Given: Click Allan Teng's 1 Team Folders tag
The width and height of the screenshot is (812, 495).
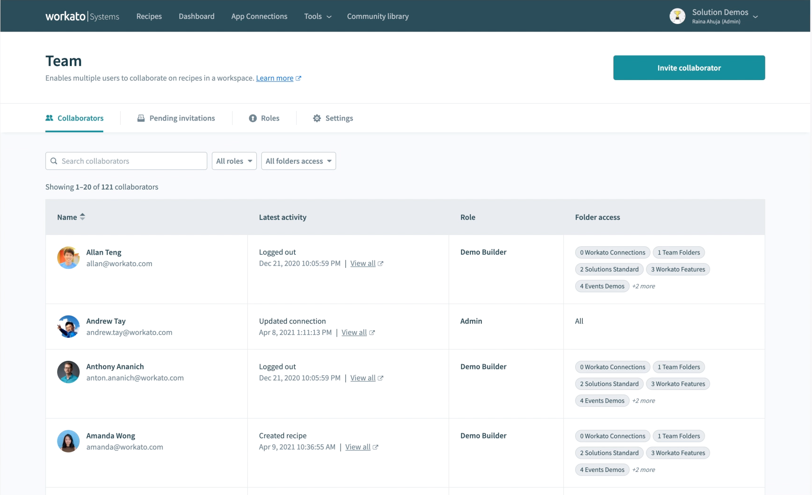Looking at the screenshot, I should [679, 252].
